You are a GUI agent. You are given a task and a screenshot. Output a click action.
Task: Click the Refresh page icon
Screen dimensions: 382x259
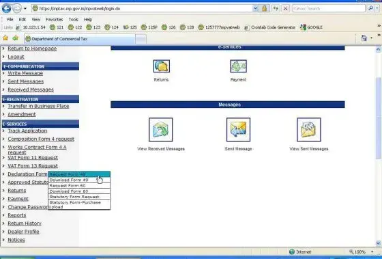coord(276,9)
